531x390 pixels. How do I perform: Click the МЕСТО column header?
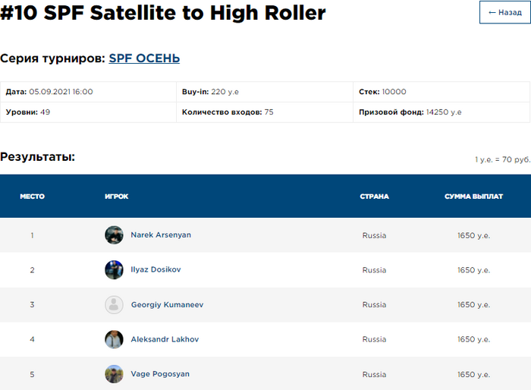tap(32, 197)
